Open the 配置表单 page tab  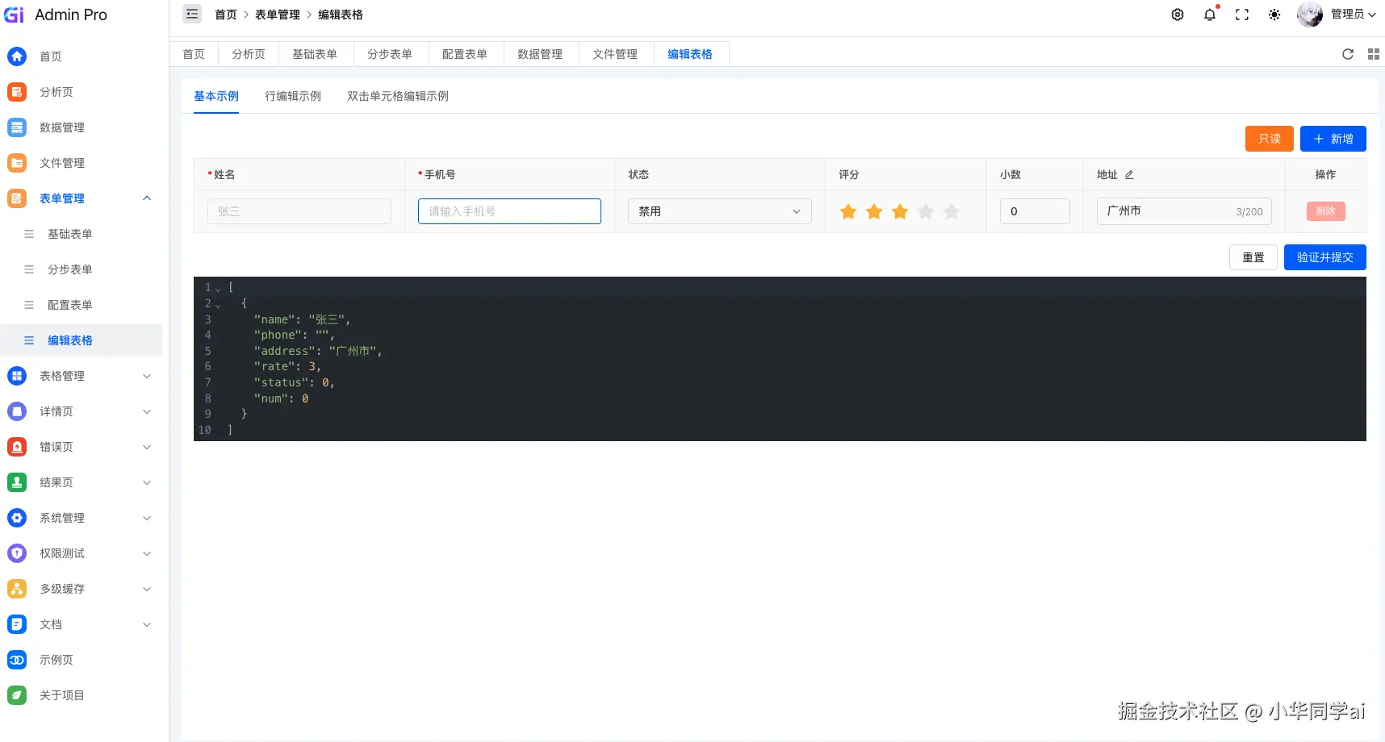[x=465, y=54]
